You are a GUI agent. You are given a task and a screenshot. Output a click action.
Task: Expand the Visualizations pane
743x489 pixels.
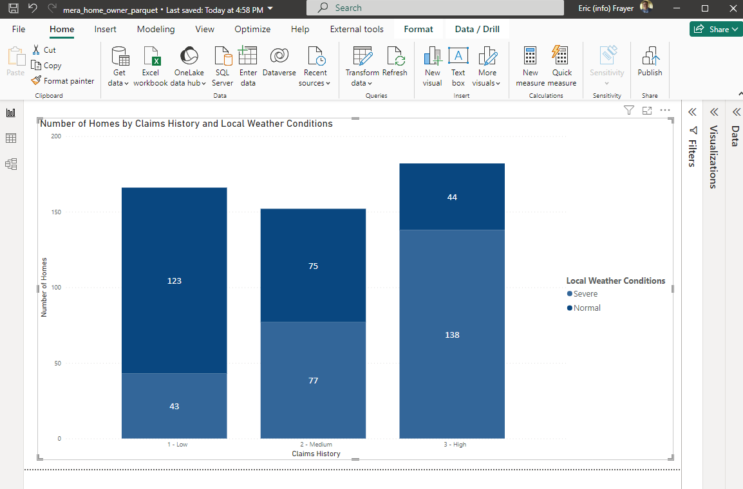tap(714, 112)
